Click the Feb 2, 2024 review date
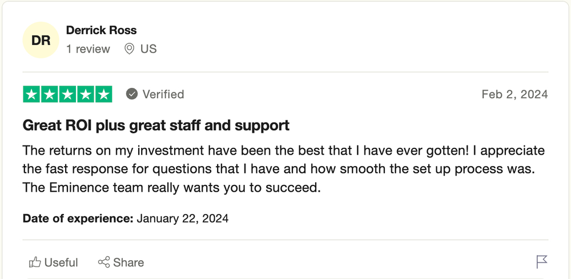The image size is (571, 279). 514,94
